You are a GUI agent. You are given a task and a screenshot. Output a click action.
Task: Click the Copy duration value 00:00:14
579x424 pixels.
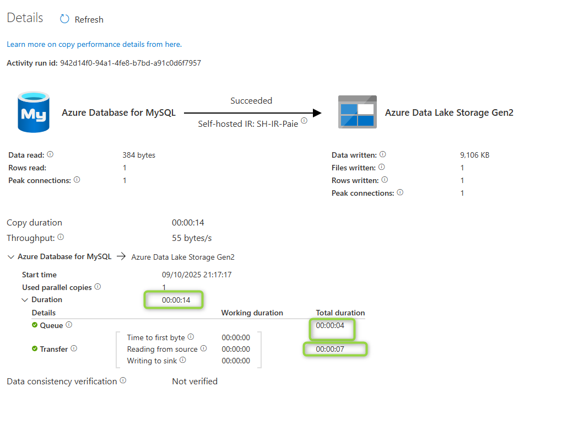pos(188,223)
